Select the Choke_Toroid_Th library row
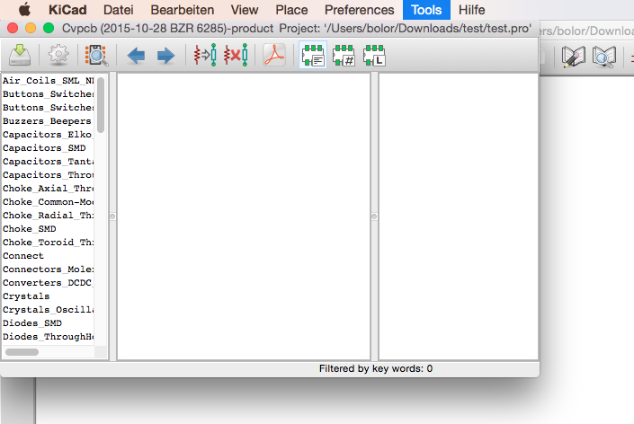 click(x=49, y=243)
